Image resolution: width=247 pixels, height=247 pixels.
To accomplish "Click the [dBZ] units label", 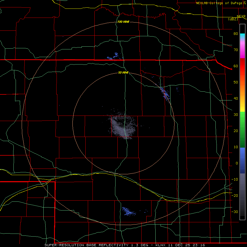I will click(233, 19).
